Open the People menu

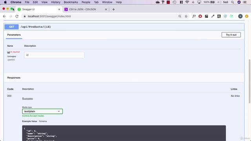pyautogui.click(x=86, y=2)
